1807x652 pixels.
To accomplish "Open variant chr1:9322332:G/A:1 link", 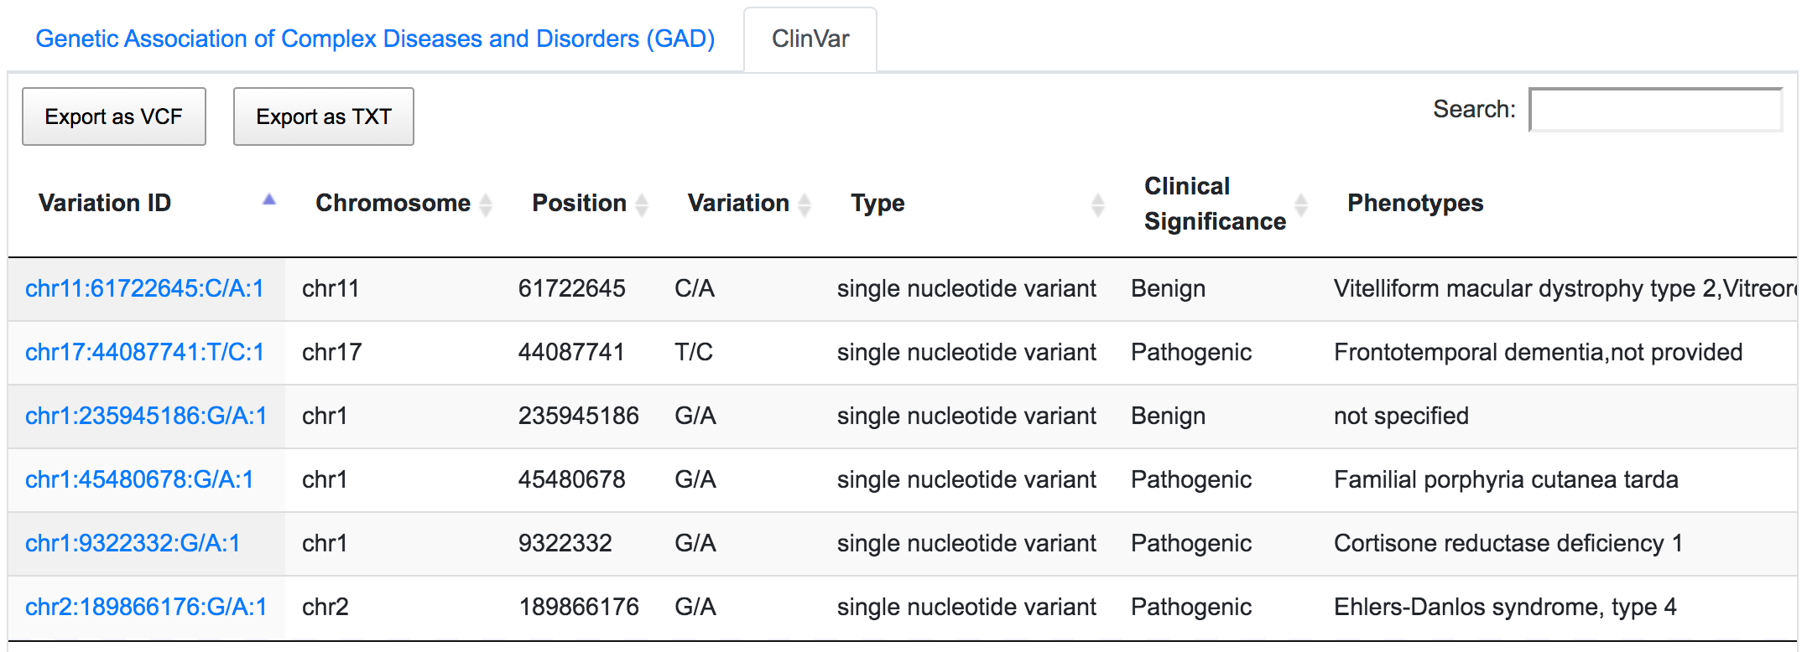I will pyautogui.click(x=133, y=543).
